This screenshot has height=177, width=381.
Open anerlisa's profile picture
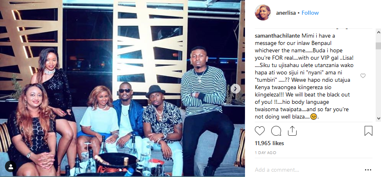(263, 12)
